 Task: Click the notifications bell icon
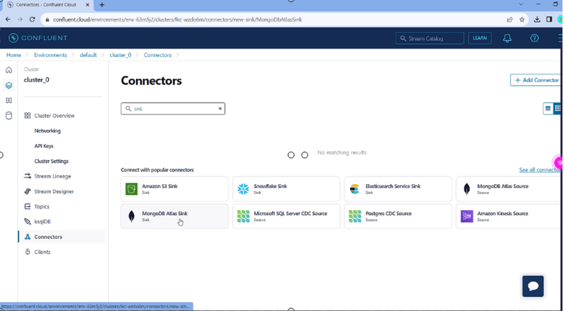pos(507,38)
